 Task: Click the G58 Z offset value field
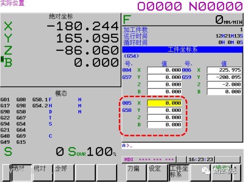pos(164,118)
